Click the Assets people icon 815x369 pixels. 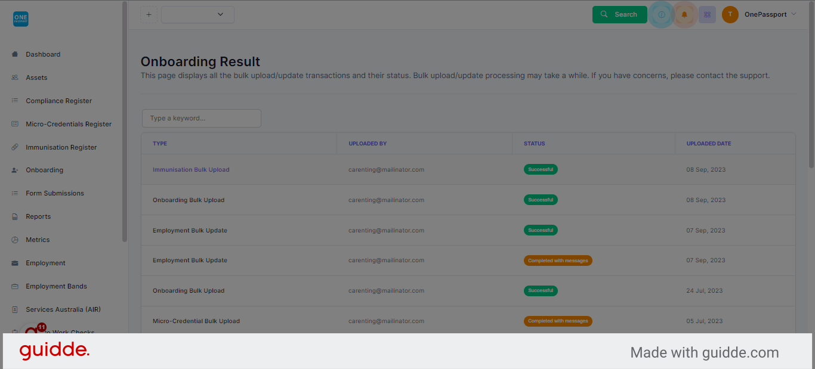[x=15, y=77]
